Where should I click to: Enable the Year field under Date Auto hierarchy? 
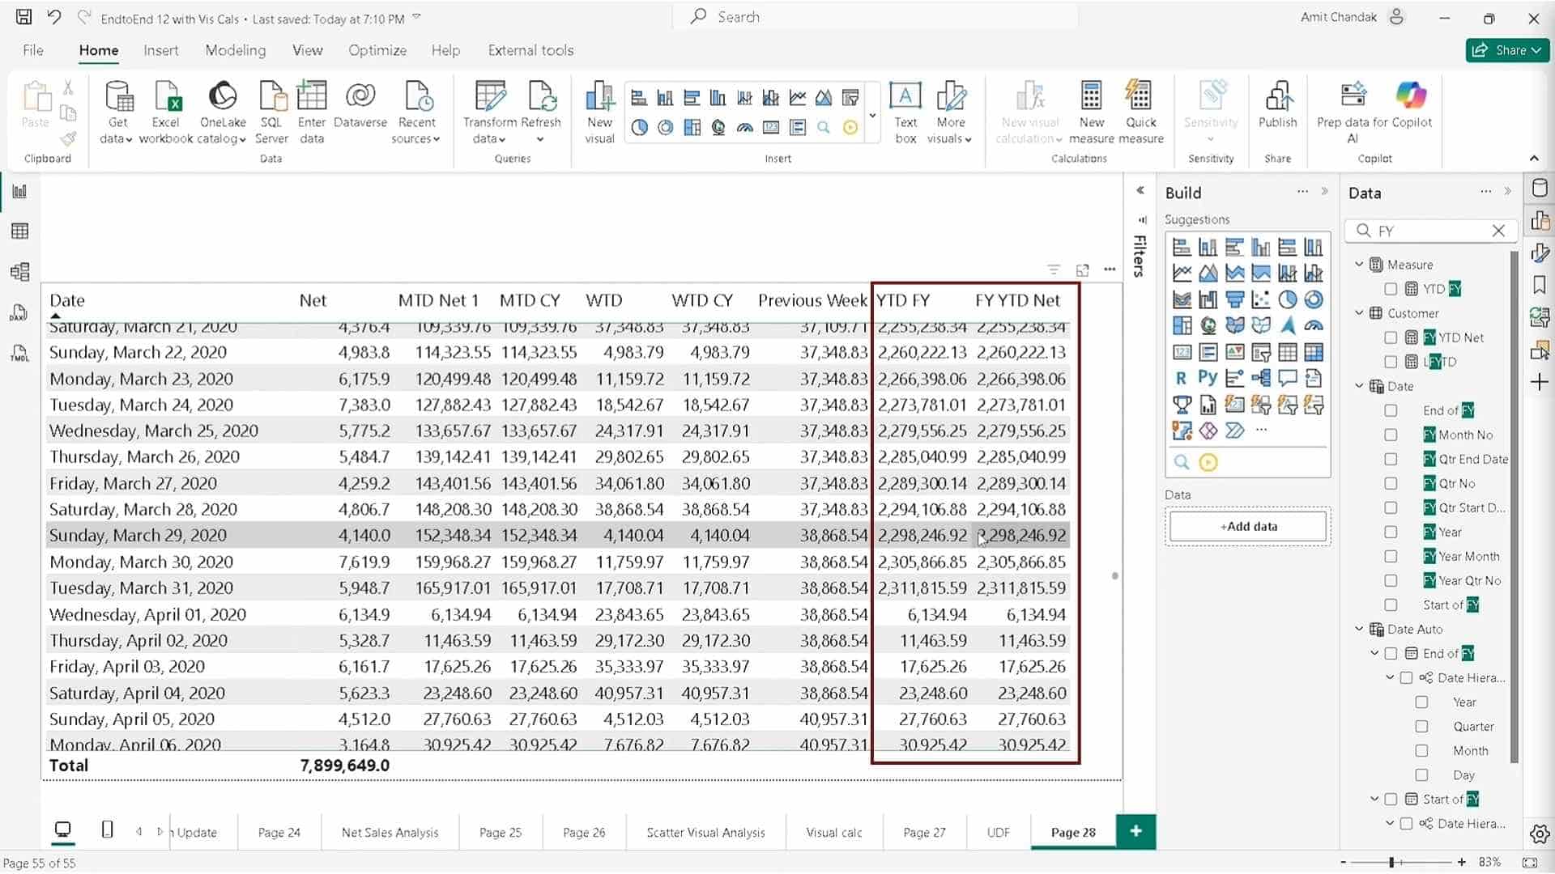click(1421, 702)
